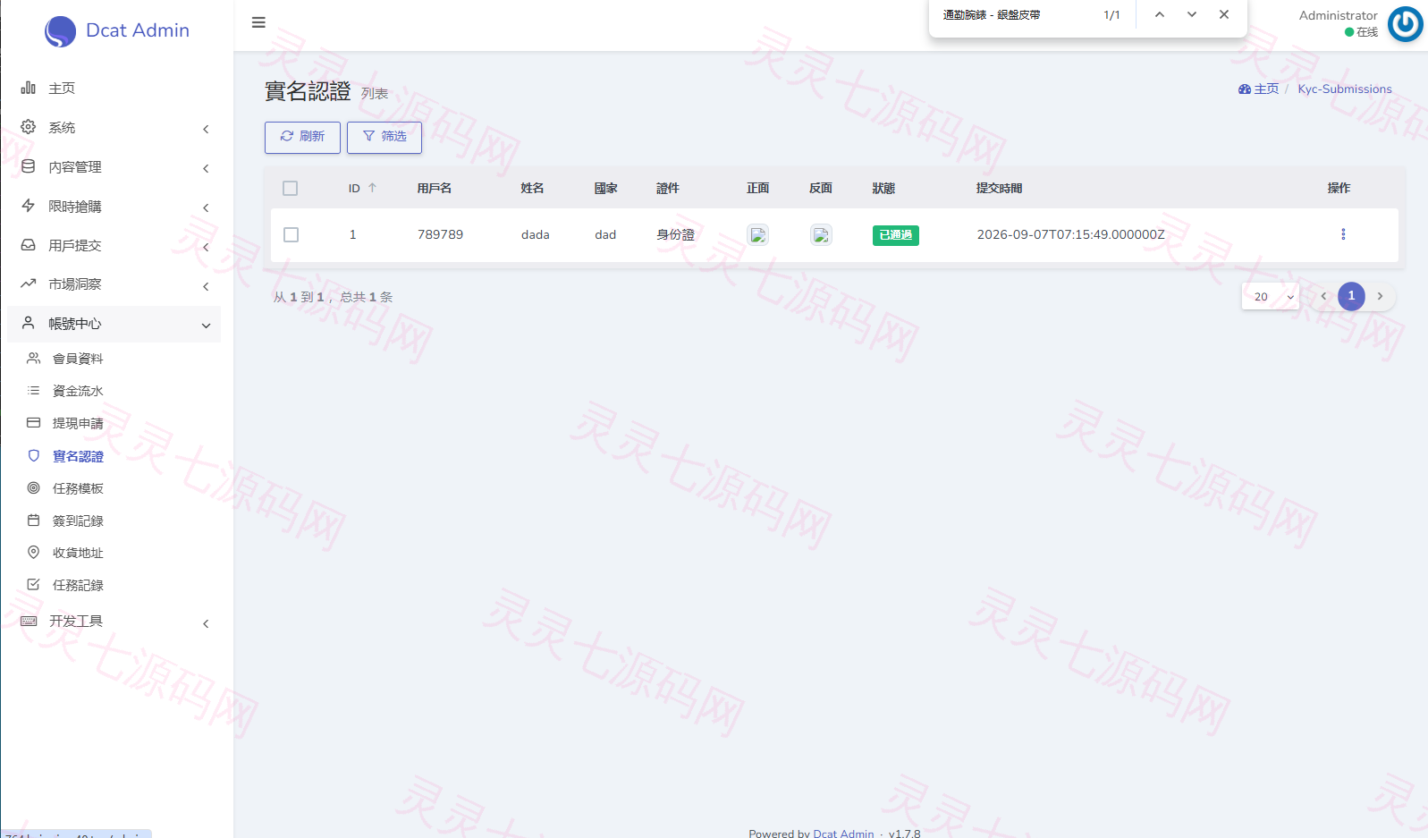The width and height of the screenshot is (1428, 838).
Task: Click the 筛选 filter button
Action: click(384, 137)
